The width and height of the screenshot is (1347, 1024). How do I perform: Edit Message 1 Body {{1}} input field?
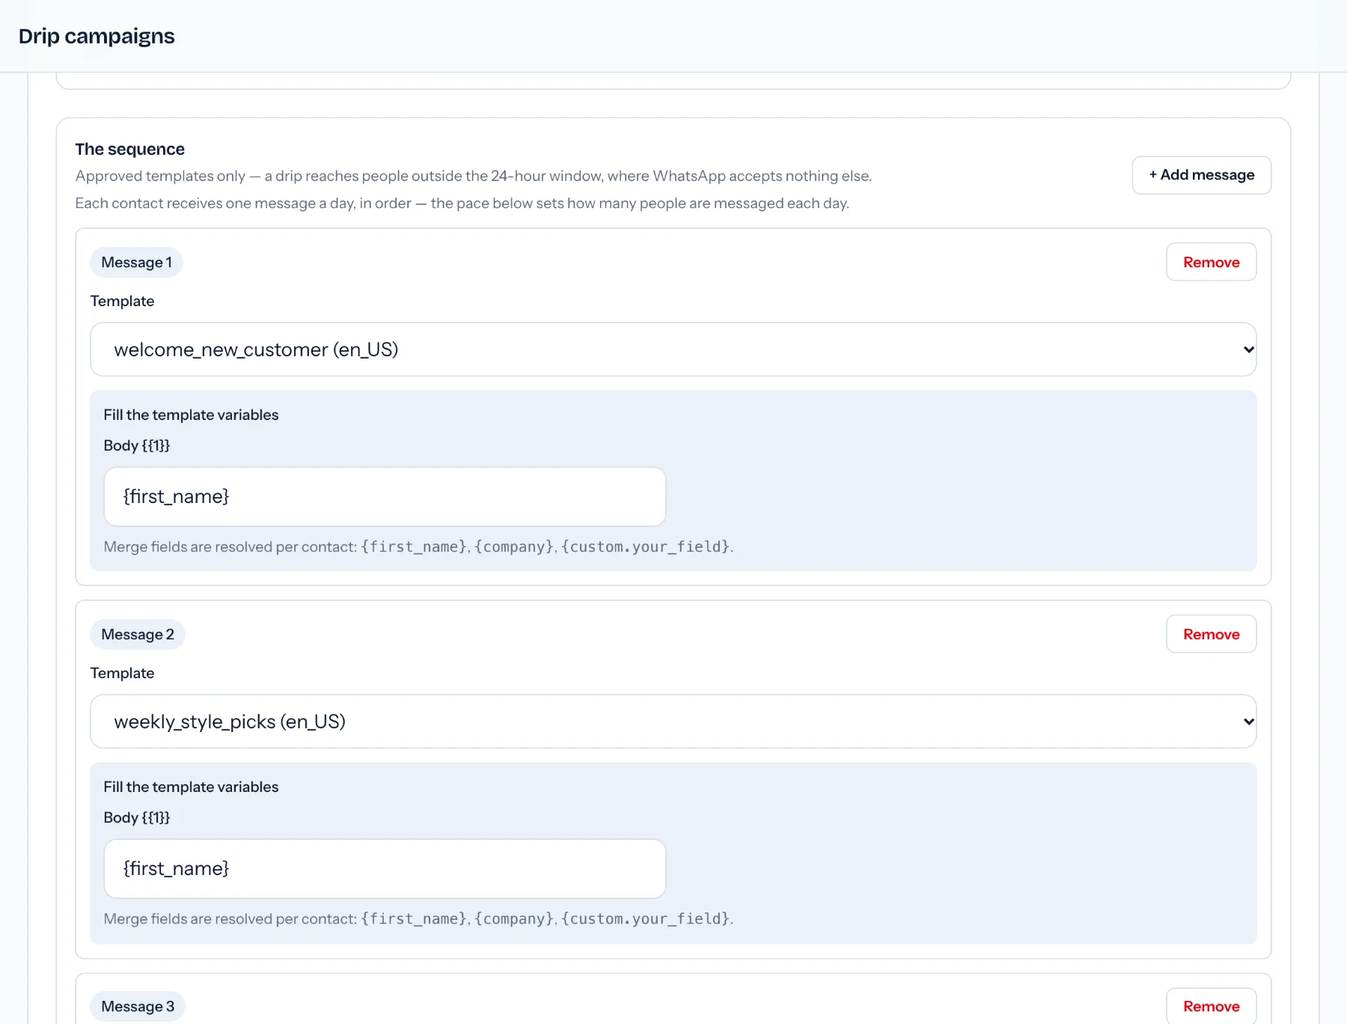(x=385, y=497)
